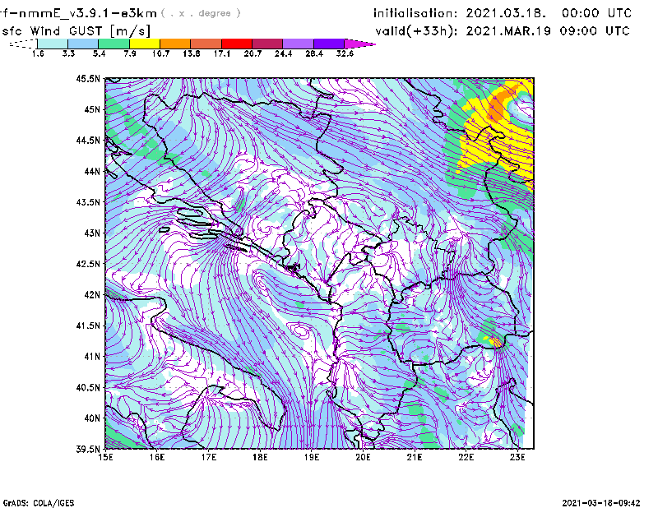Click the 20E longitude label
Screen dimensions: 658x508
click(x=363, y=457)
